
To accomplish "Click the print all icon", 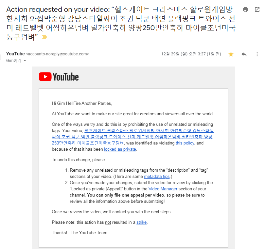I will pos(245,10).
